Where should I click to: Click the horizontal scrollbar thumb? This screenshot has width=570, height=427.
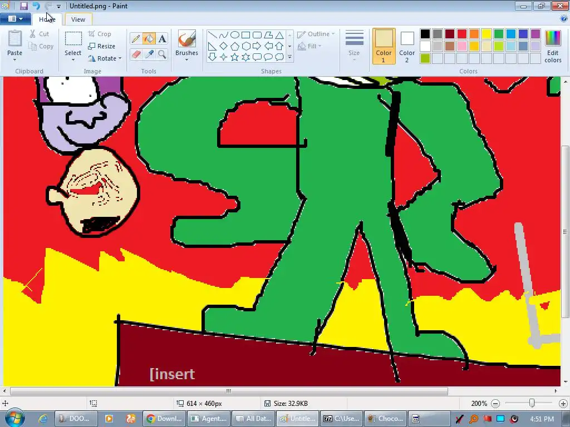click(229, 391)
